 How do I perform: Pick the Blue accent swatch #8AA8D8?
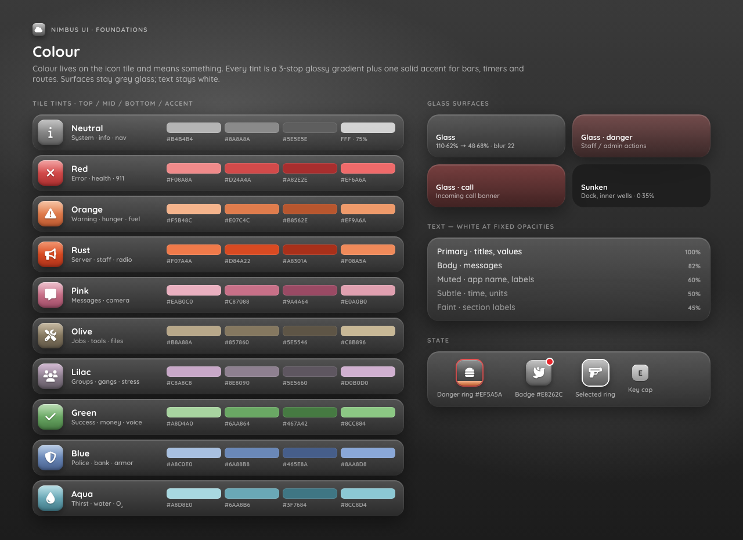[x=368, y=453]
